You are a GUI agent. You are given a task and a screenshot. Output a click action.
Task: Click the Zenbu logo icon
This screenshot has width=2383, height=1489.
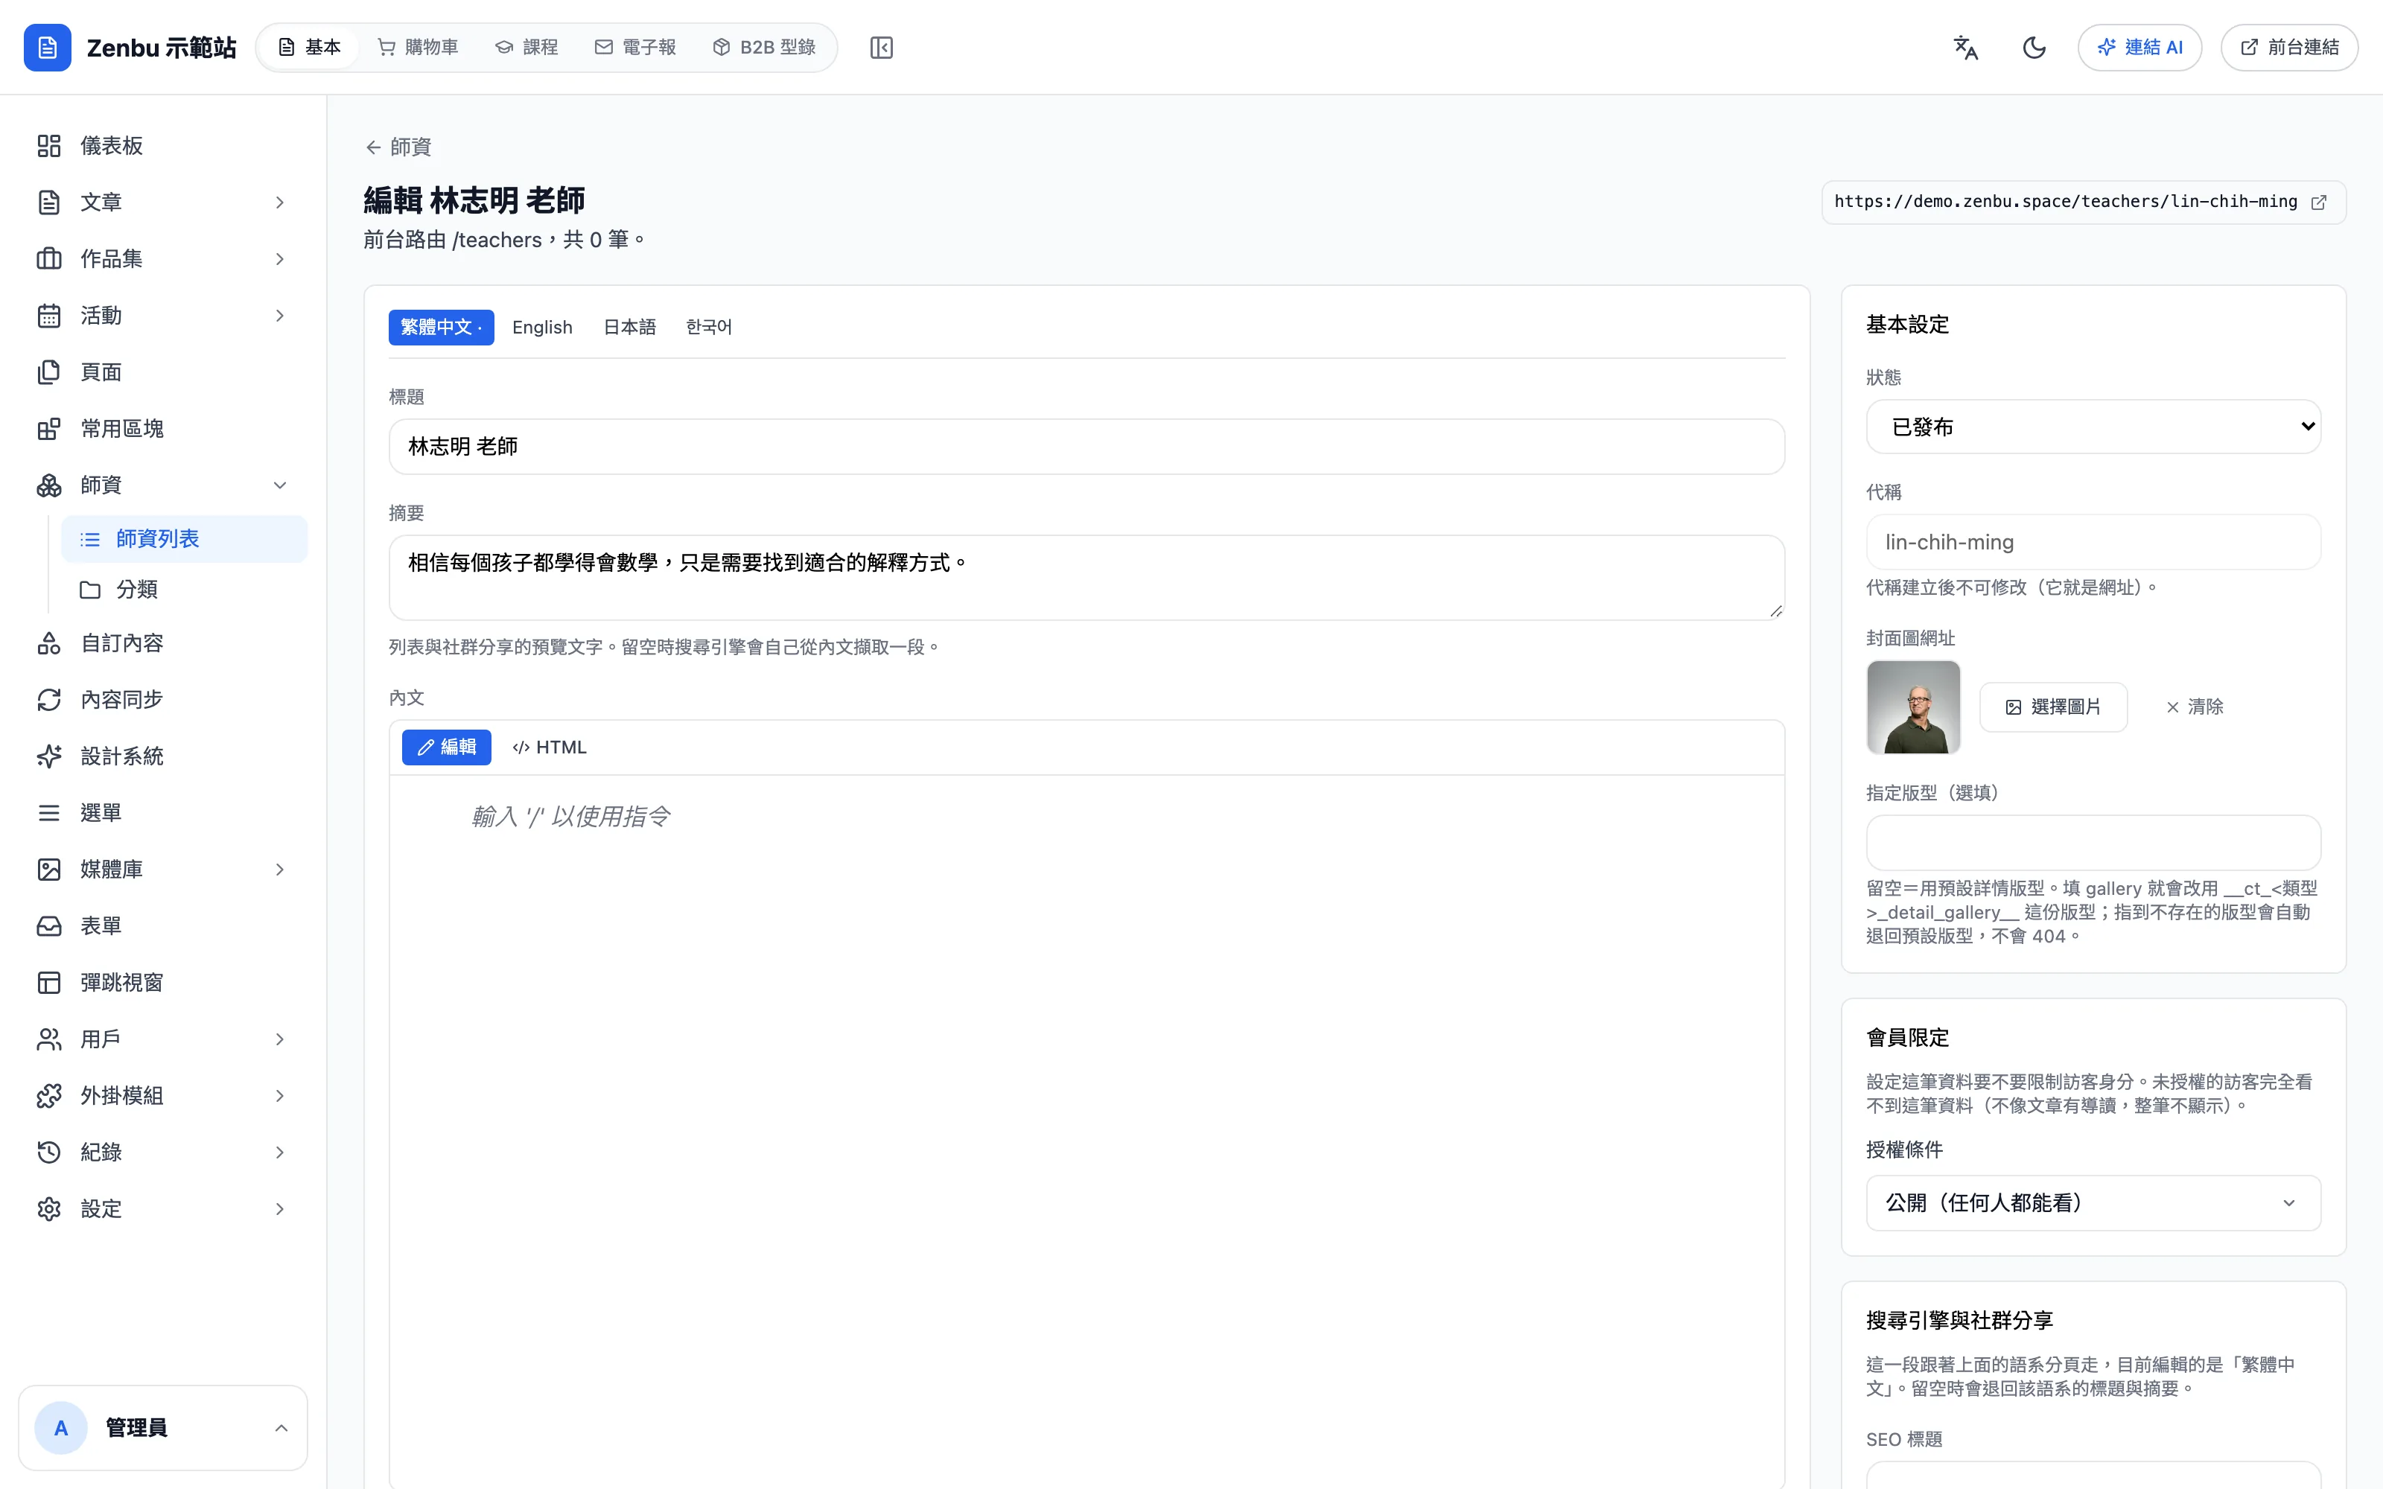(47, 47)
